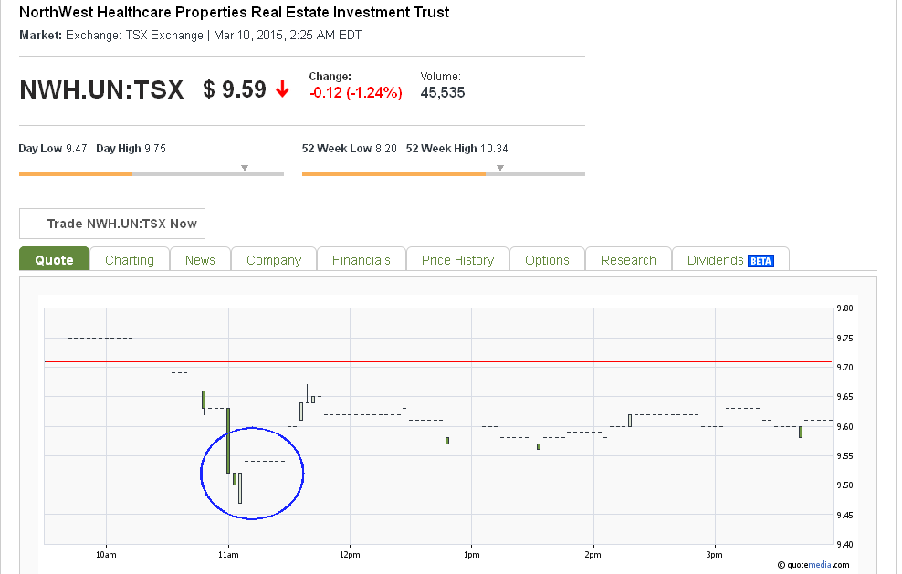Click the BETA badge on Dividends tab
This screenshot has width=902, height=574.
pos(760,261)
